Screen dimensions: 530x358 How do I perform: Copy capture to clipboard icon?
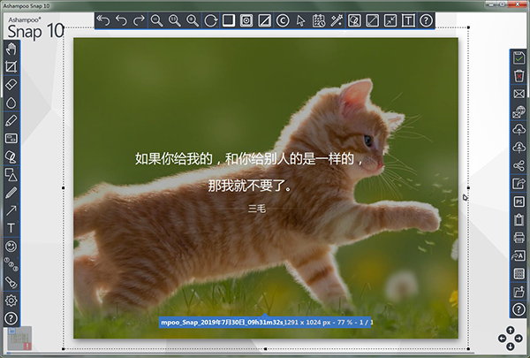(519, 219)
